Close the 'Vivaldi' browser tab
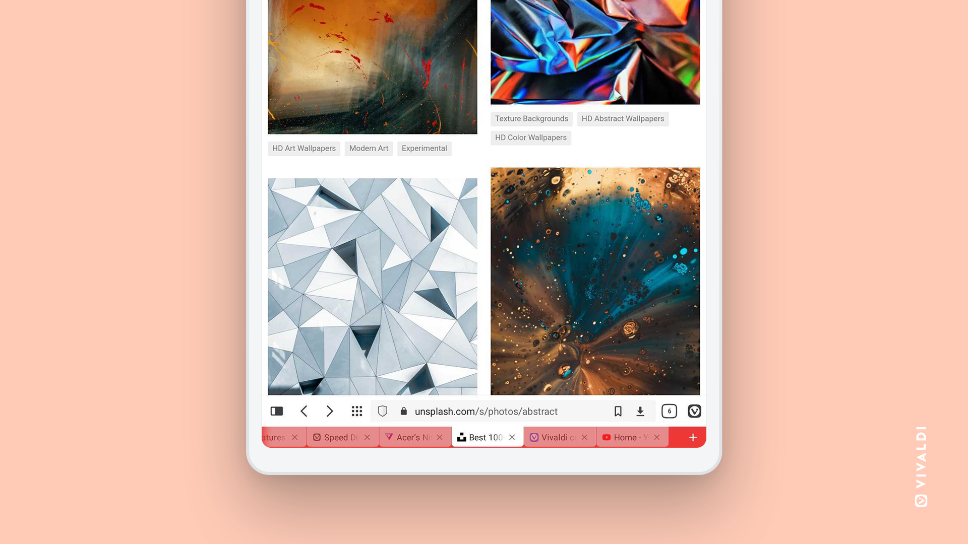Screen dimensions: 968x544 [584, 437]
